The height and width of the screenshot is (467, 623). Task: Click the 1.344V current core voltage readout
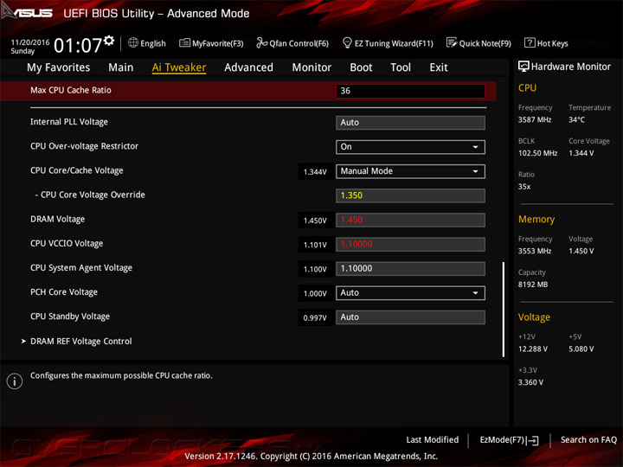tap(315, 172)
